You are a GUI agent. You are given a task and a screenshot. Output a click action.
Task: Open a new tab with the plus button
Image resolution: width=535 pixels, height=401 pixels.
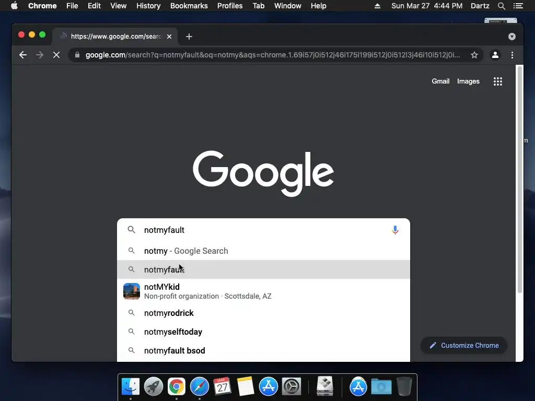189,37
